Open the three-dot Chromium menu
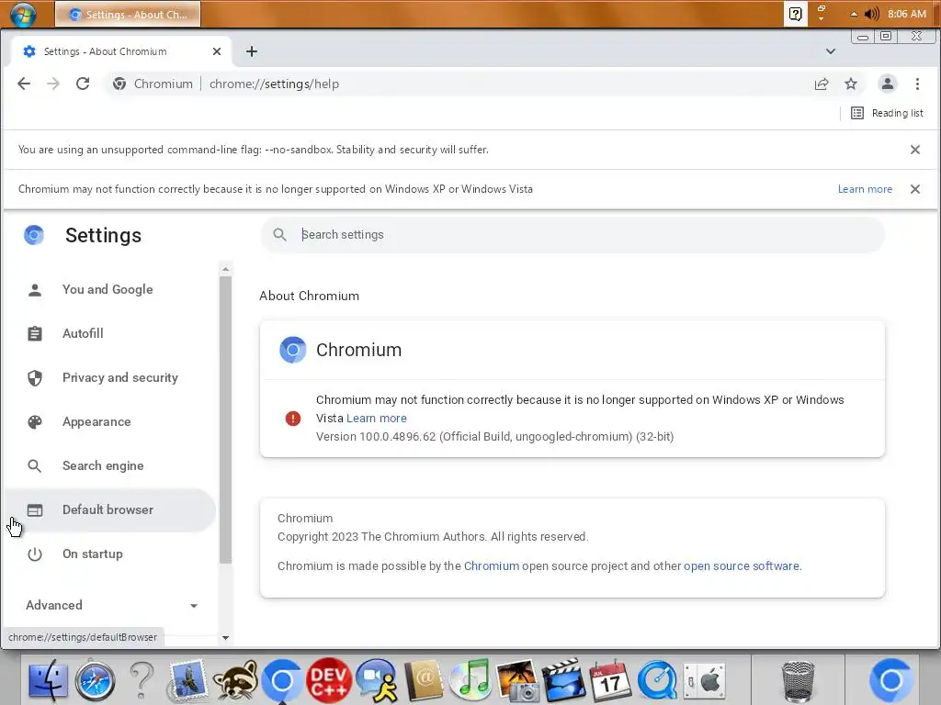 point(917,84)
